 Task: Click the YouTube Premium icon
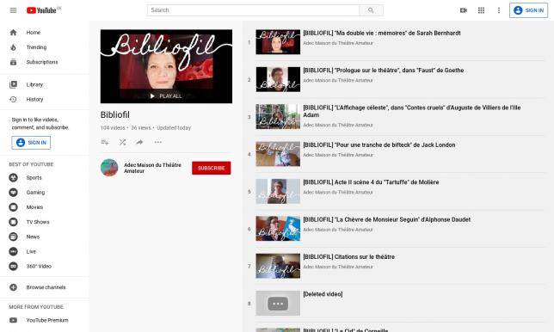click(13, 320)
